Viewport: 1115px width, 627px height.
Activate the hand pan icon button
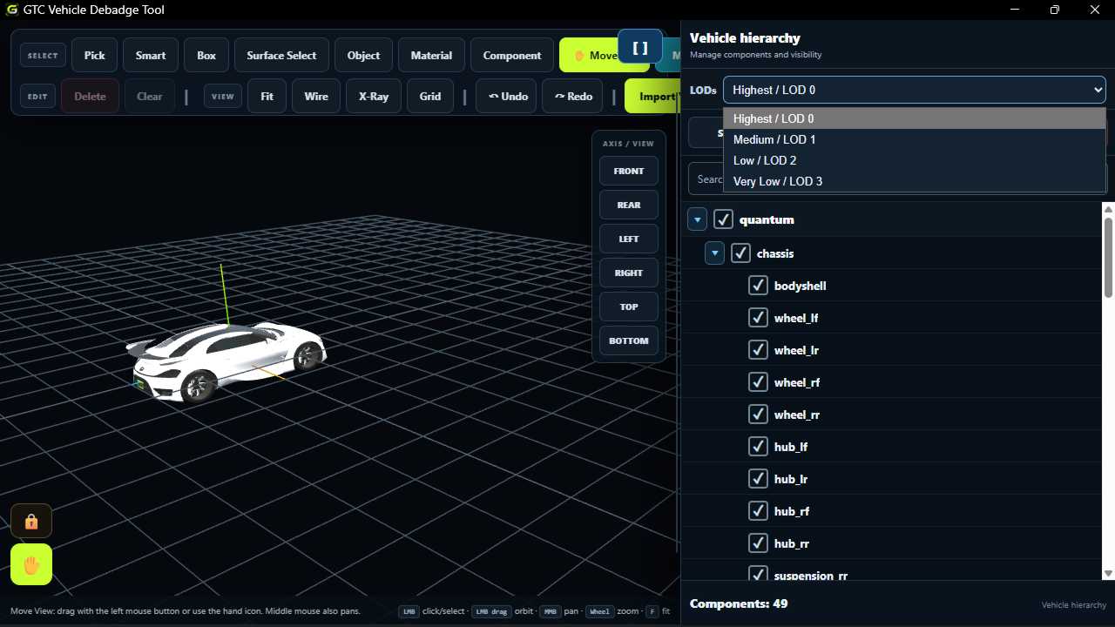[x=31, y=564]
